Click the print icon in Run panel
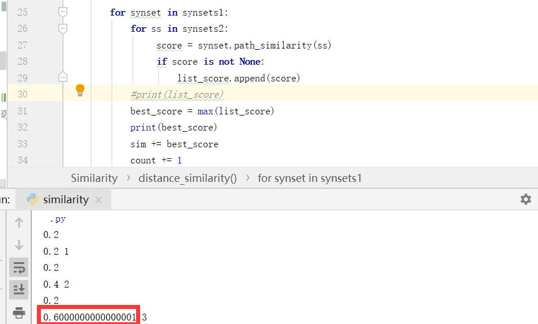Screen dimensions: 538x324 tap(19, 312)
